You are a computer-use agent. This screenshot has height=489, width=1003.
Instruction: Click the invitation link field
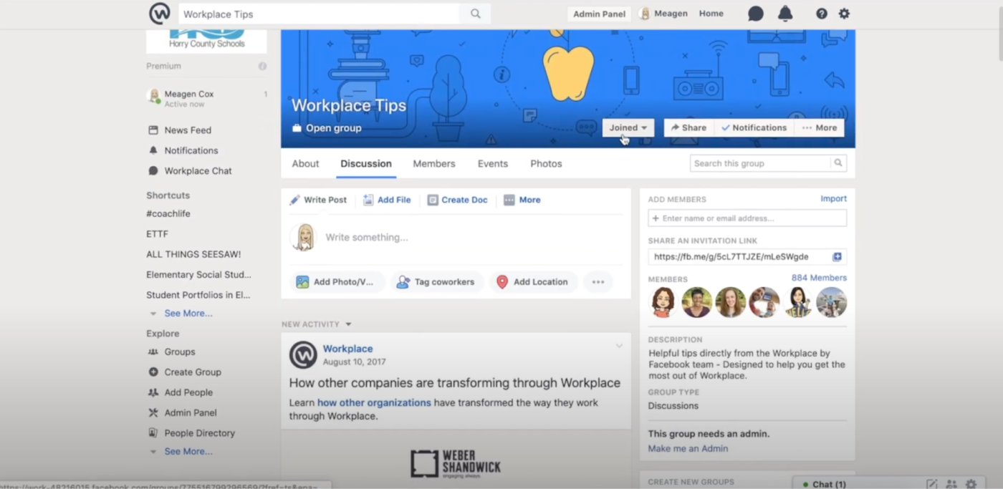point(739,257)
